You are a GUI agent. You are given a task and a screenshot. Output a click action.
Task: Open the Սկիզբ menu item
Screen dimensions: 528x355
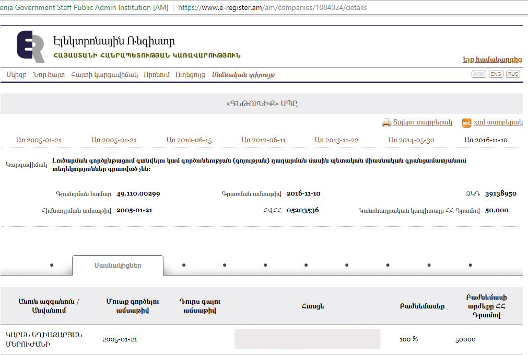click(16, 75)
